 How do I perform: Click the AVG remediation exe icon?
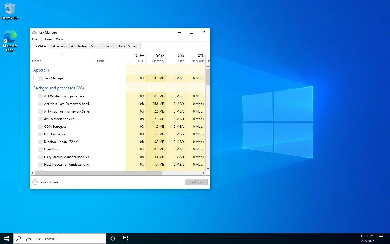40,119
